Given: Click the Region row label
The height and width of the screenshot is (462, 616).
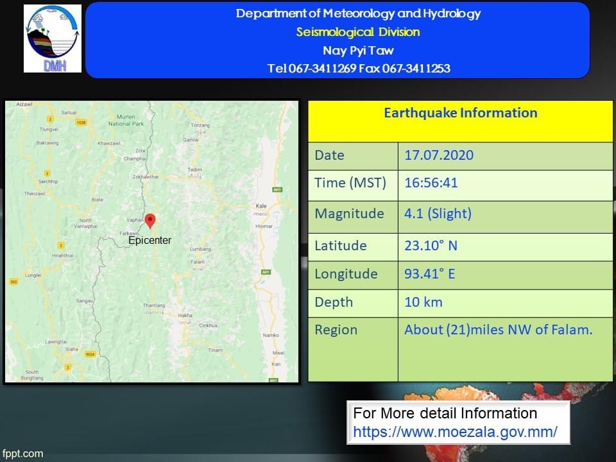Looking at the screenshot, I should [336, 330].
